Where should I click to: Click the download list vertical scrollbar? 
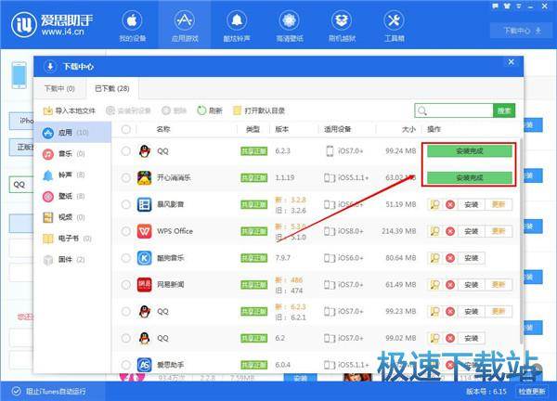pyautogui.click(x=521, y=241)
